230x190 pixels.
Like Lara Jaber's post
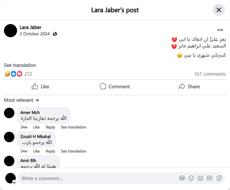click(40, 87)
